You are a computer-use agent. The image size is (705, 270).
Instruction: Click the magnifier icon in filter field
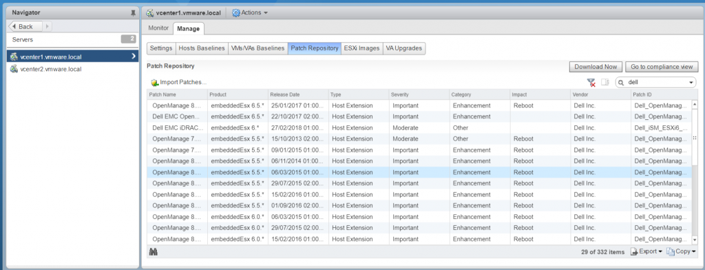tap(621, 83)
